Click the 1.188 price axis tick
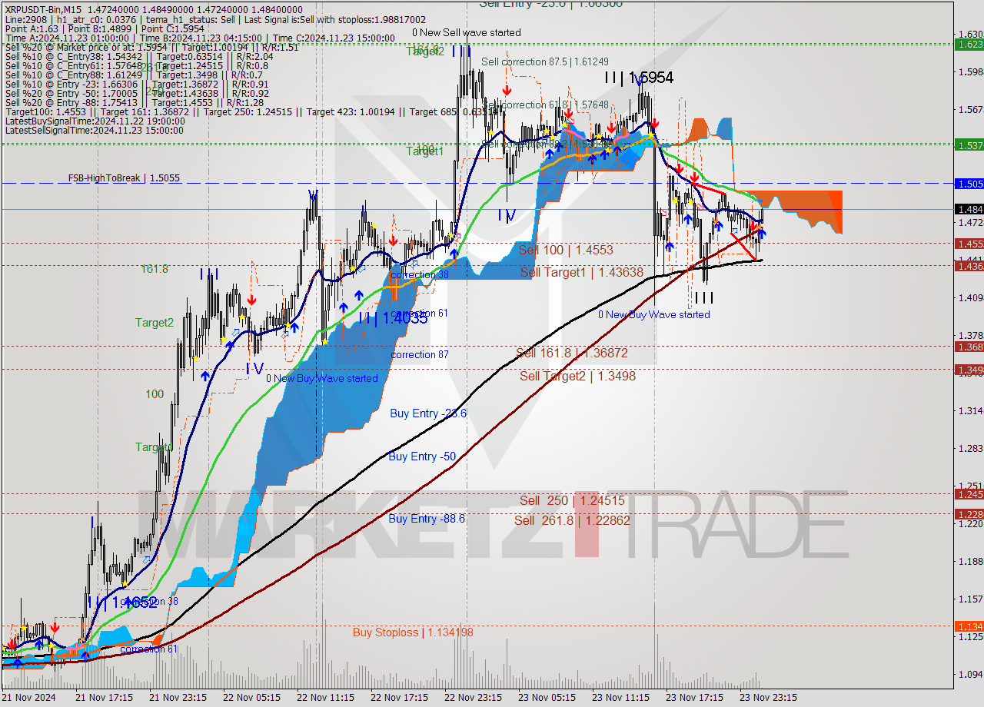 970,561
